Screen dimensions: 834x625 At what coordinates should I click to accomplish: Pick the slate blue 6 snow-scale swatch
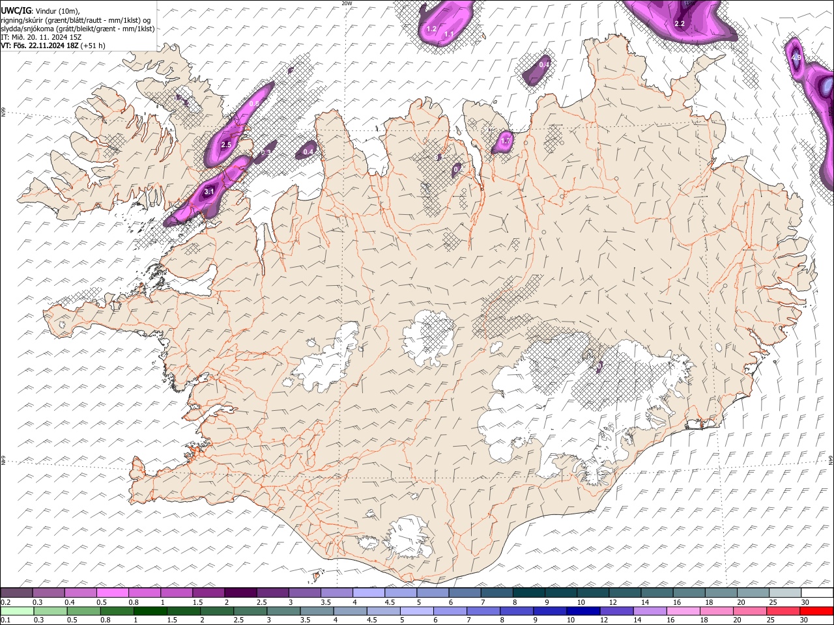(465, 592)
